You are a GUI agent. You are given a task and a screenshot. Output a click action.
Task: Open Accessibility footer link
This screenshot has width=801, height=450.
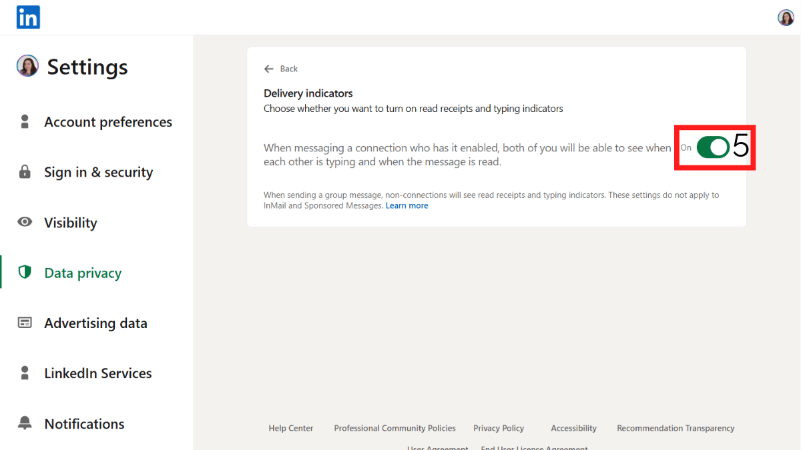pos(574,428)
